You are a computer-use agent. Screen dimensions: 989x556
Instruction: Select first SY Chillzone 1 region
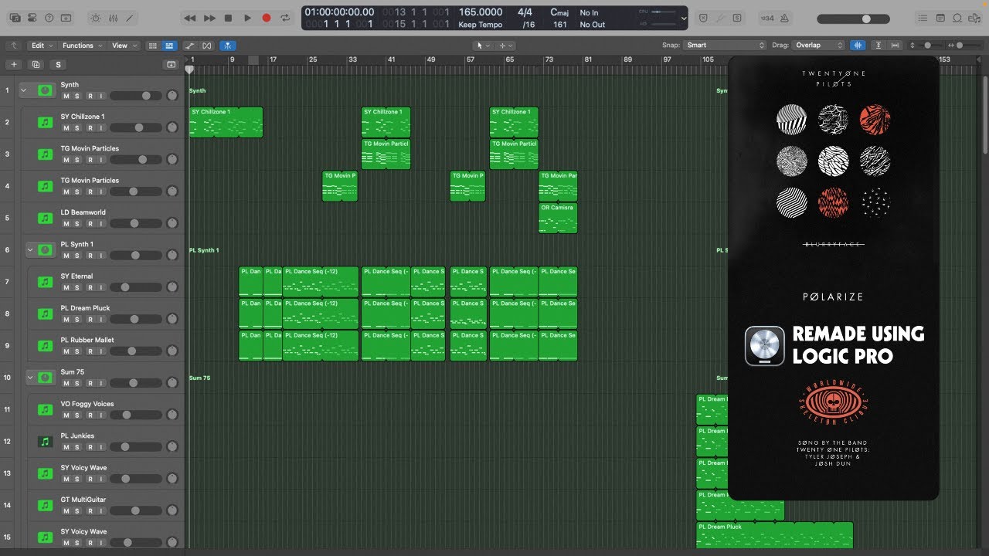226,122
